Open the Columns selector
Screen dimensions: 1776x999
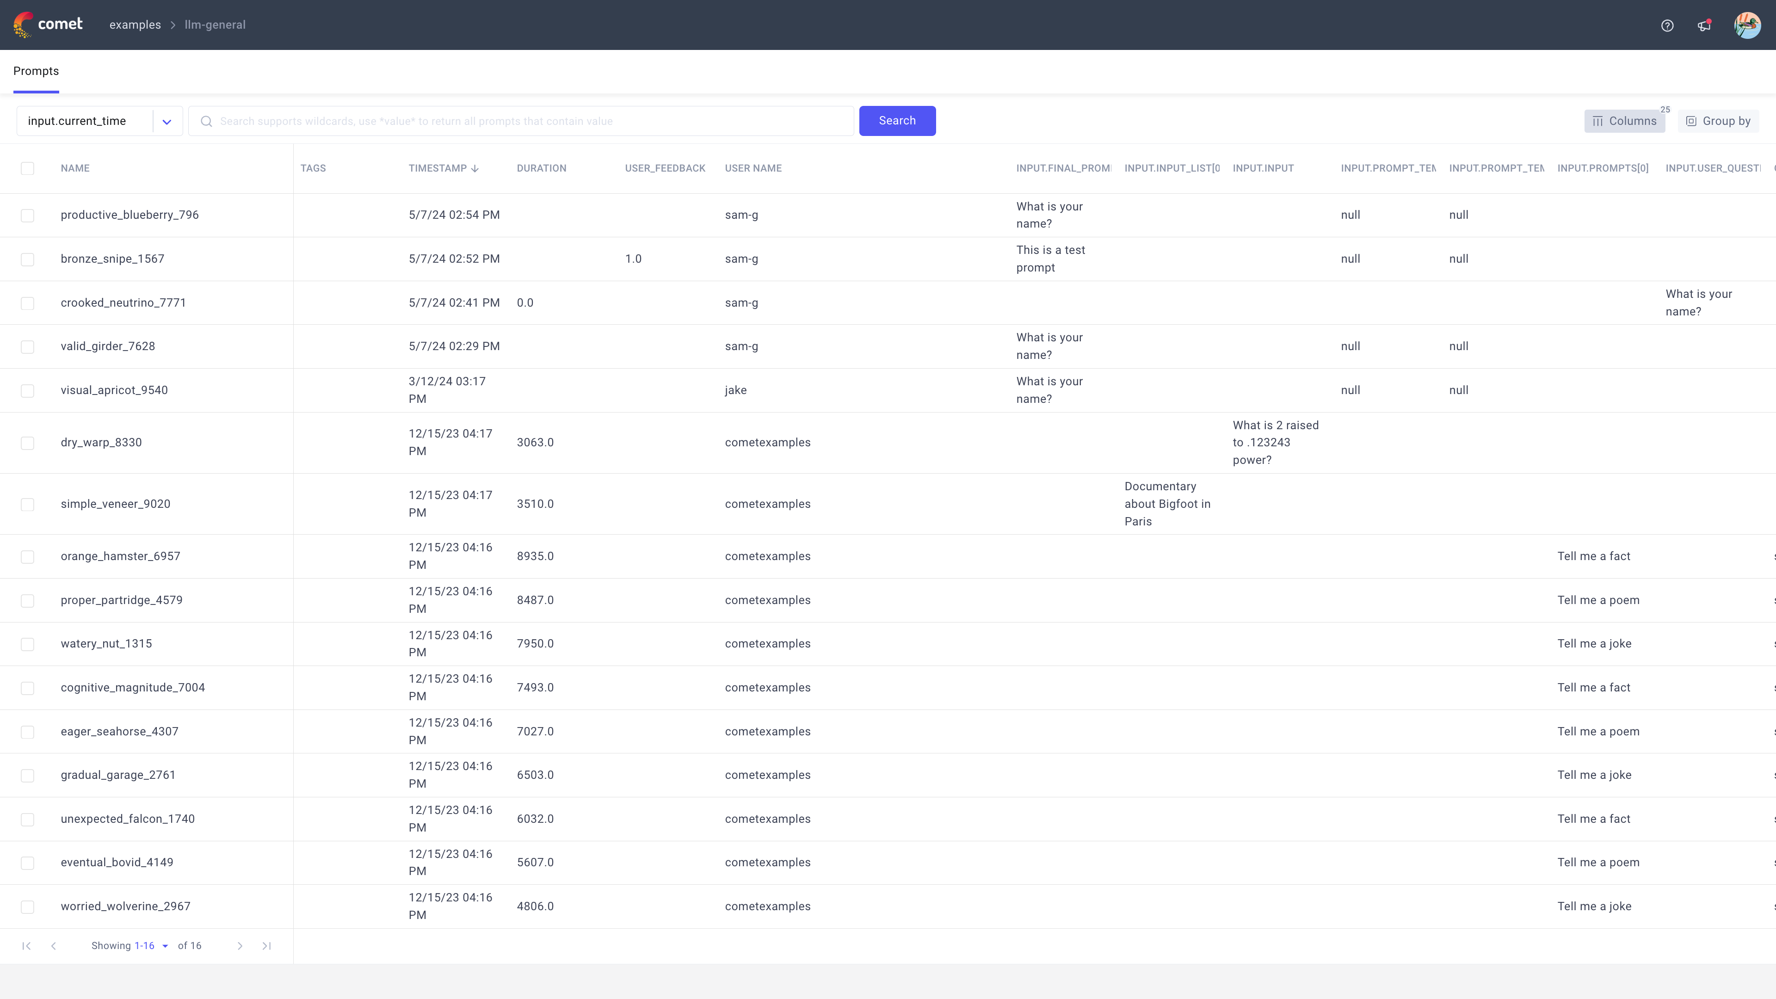click(1624, 121)
